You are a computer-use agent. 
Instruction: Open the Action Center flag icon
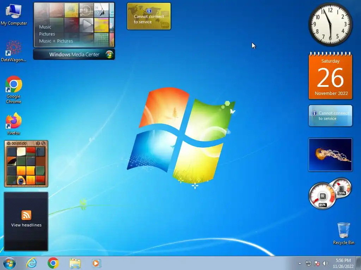pyautogui.click(x=317, y=263)
